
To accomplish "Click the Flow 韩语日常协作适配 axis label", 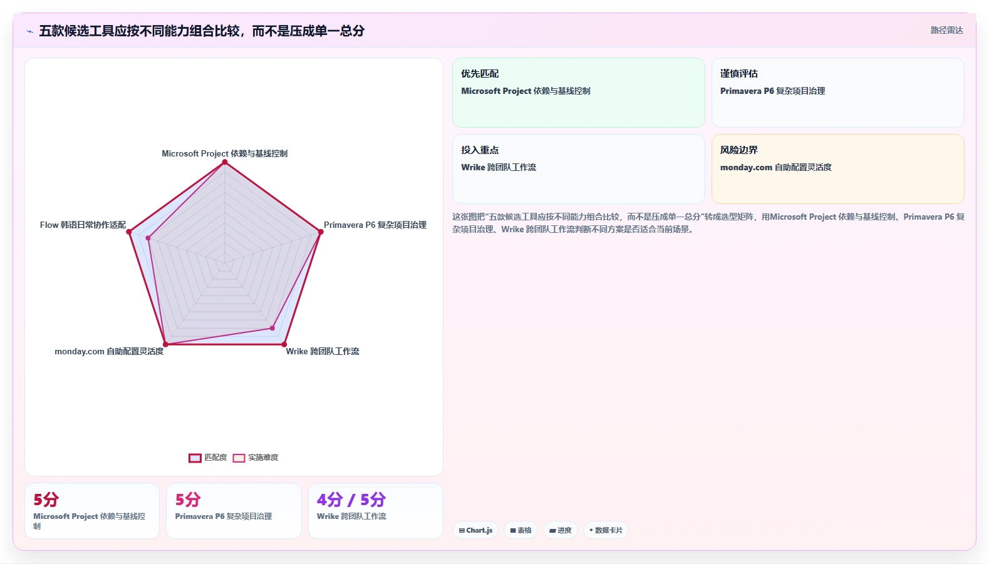I will tap(83, 225).
